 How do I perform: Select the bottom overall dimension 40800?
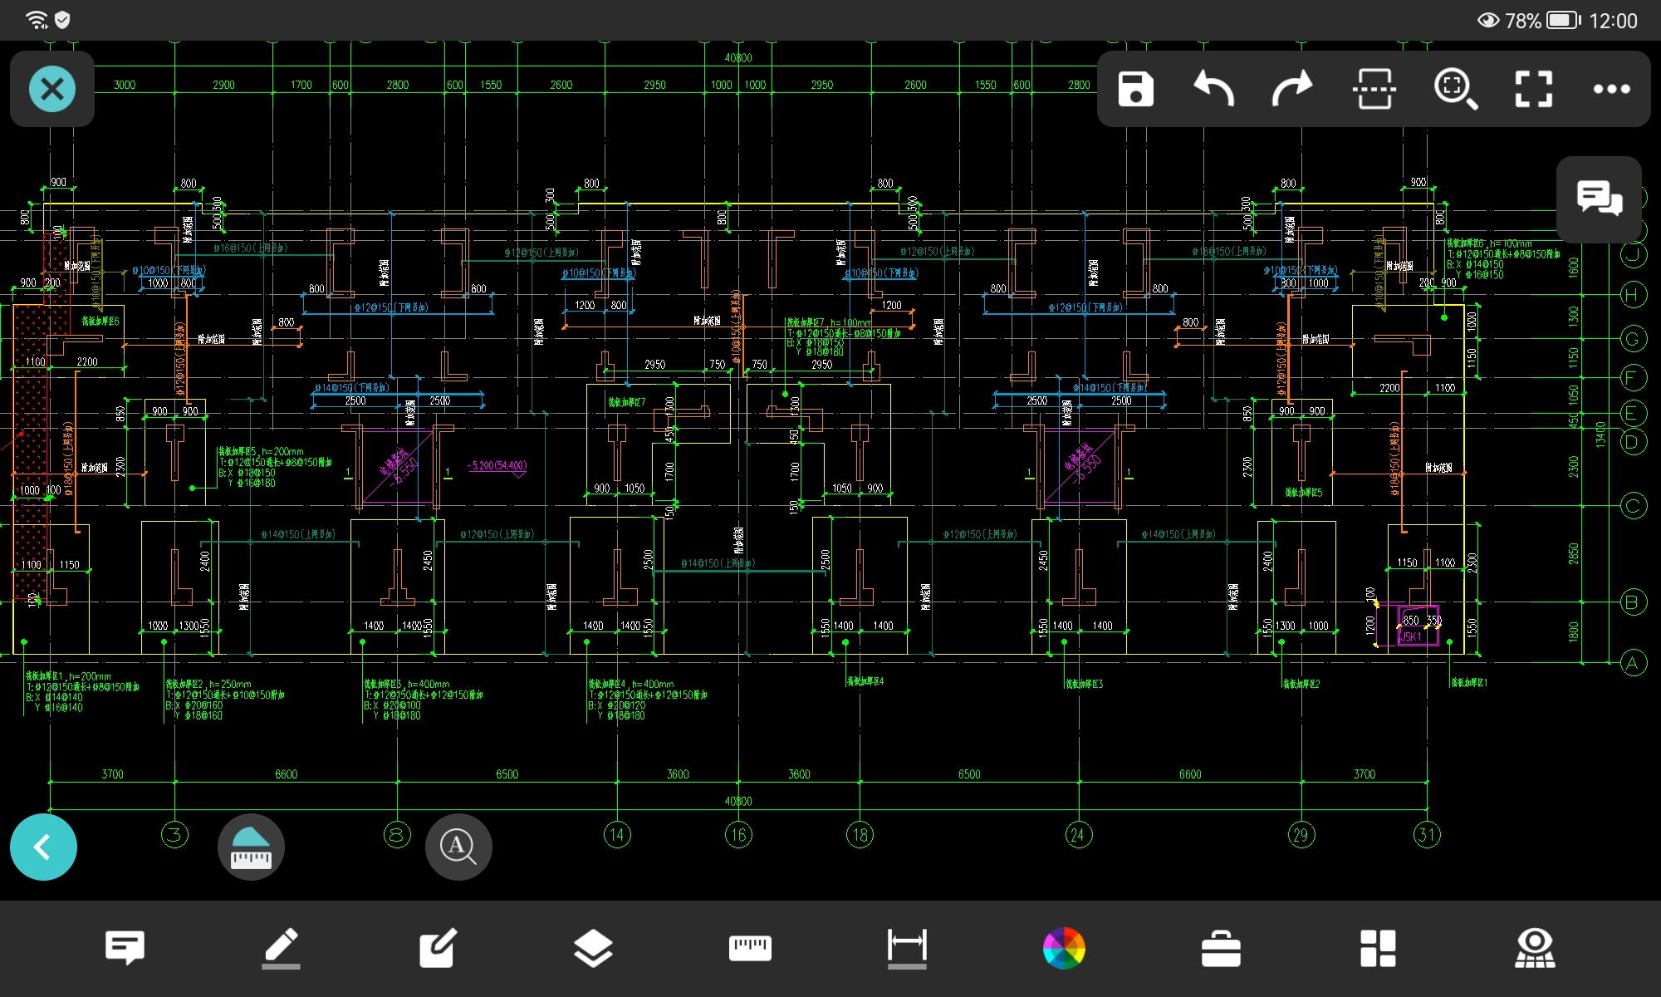tap(738, 801)
